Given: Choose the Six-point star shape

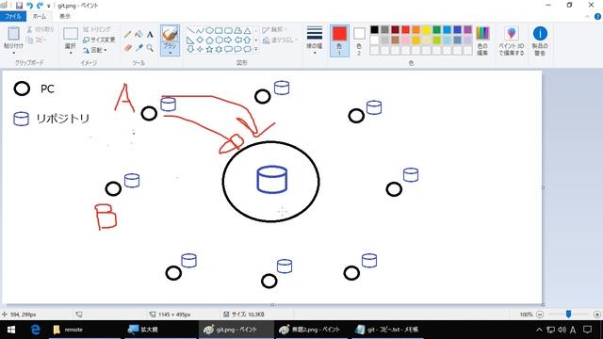Looking at the screenshot, I should (219, 49).
